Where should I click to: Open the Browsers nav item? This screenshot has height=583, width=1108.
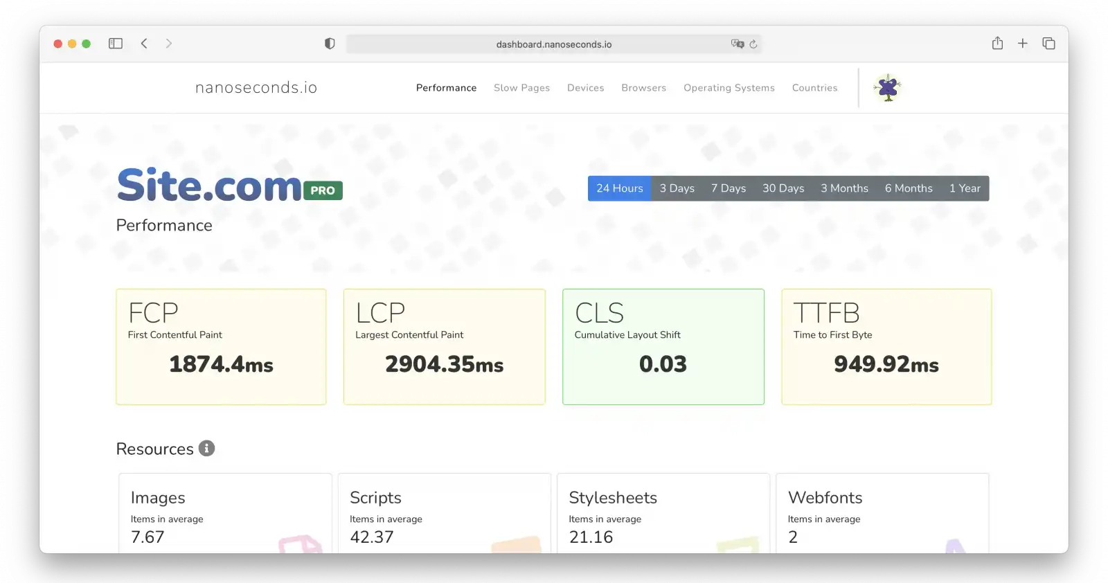(644, 88)
